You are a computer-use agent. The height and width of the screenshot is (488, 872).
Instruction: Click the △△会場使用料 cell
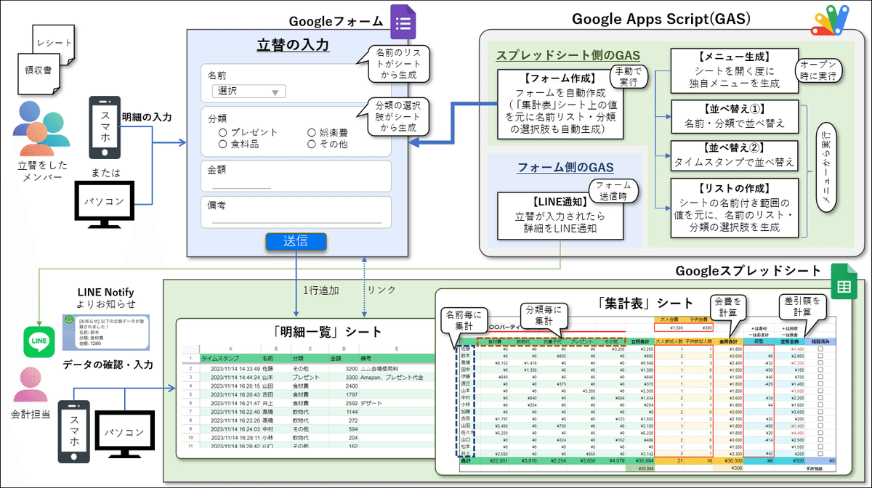coord(396,369)
